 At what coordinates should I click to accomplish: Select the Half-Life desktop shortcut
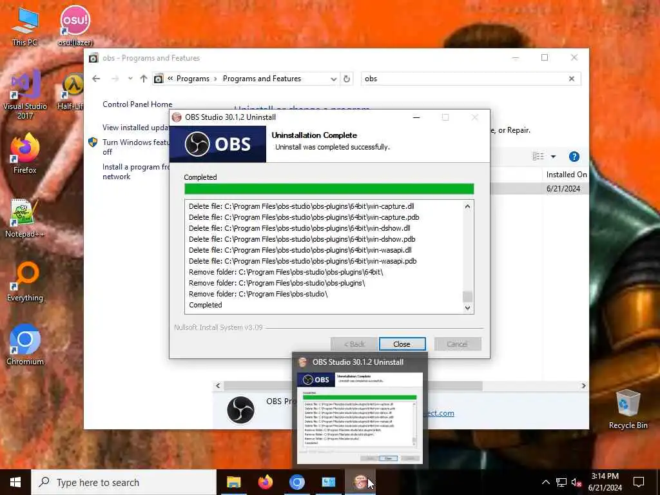tap(72, 93)
